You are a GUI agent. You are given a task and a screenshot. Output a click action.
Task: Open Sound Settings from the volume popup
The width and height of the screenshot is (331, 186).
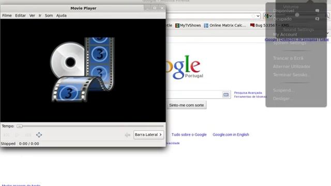298,29
